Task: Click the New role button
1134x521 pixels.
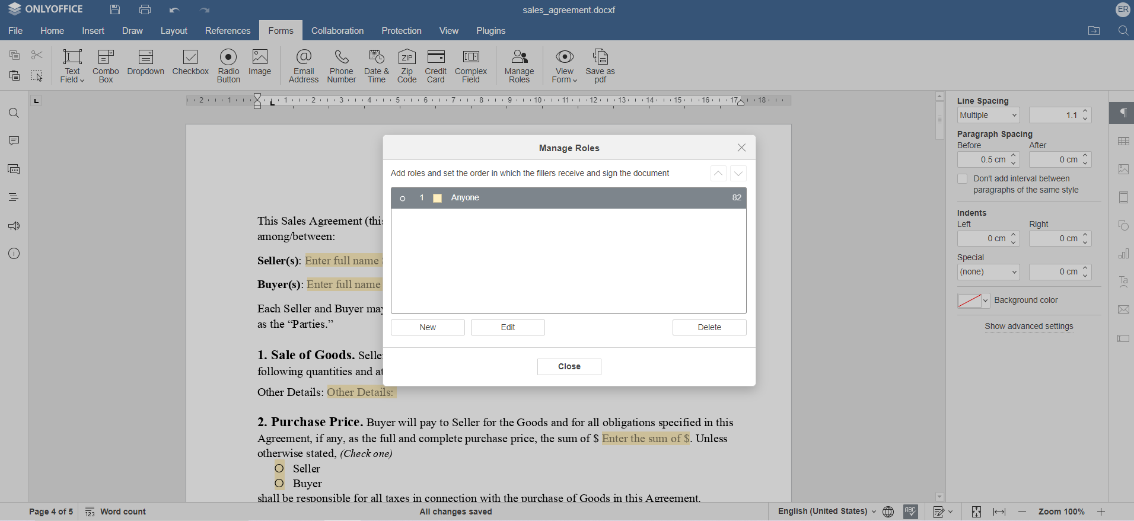Action: click(x=427, y=328)
